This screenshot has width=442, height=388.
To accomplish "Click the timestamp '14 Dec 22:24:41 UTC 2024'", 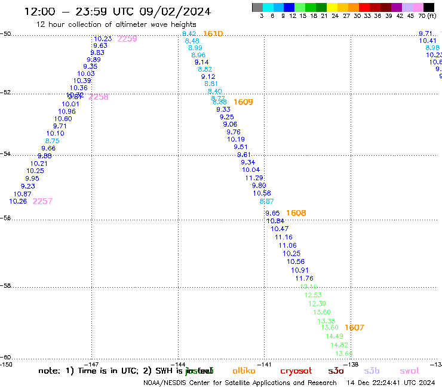I will (x=391, y=383).
